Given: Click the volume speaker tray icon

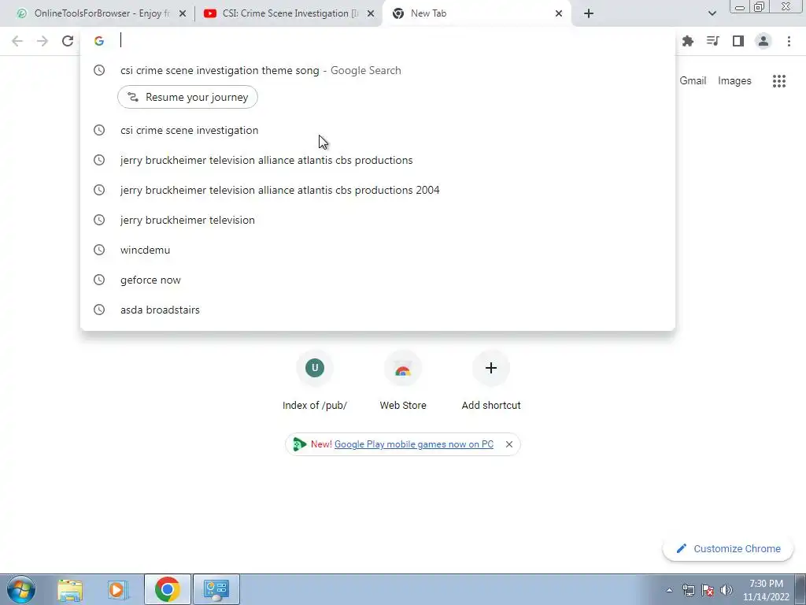Looking at the screenshot, I should point(727,590).
